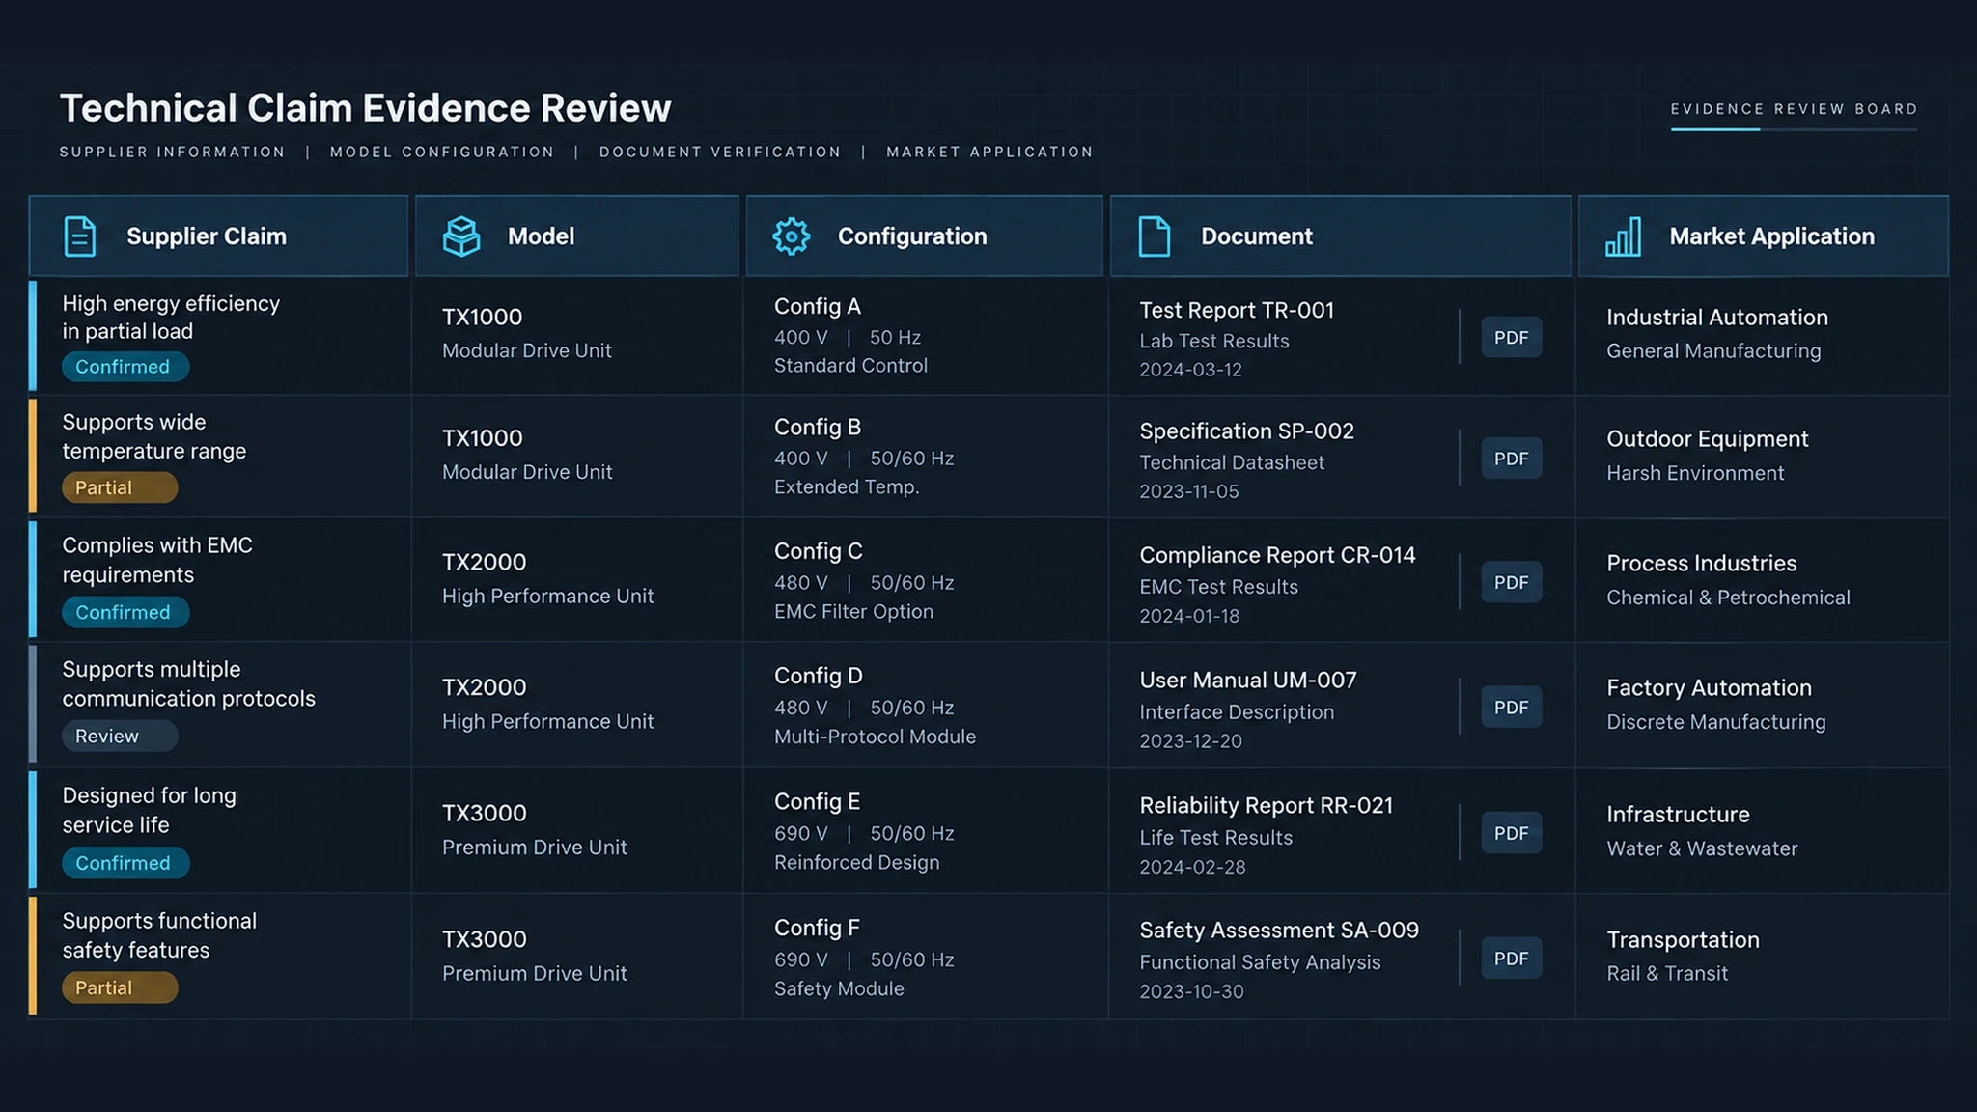Screen dimensions: 1977x1112
Task: Click 'Transportation' market cell
Action: pos(1763,957)
